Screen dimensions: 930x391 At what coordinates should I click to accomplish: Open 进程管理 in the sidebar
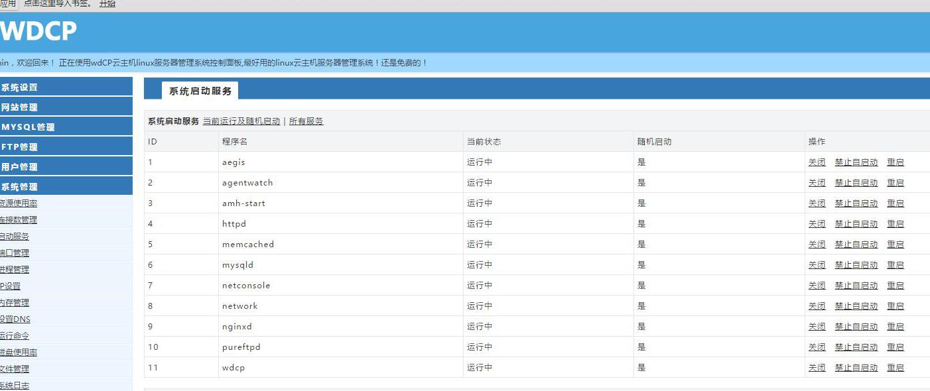pyautogui.click(x=15, y=270)
